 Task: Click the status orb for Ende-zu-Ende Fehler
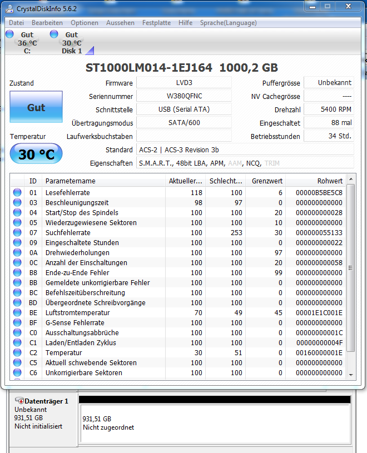click(17, 272)
